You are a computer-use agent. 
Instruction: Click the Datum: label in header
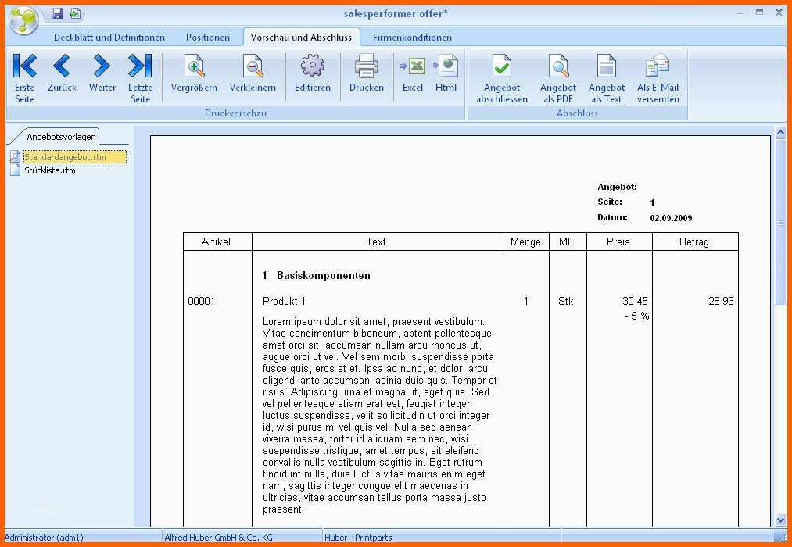pos(612,217)
